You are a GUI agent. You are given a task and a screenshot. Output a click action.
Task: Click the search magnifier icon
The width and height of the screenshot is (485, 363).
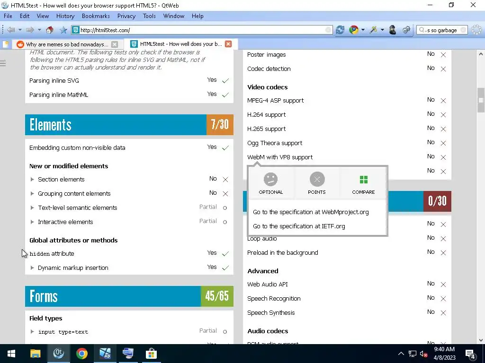click(x=422, y=30)
